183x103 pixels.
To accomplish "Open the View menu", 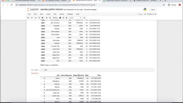I will [41, 14].
